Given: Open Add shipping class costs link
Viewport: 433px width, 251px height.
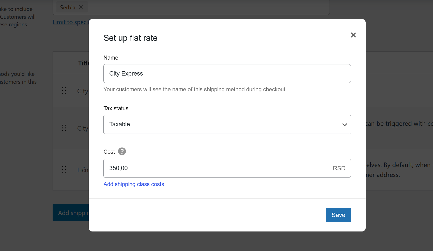Looking at the screenshot, I should [134, 184].
